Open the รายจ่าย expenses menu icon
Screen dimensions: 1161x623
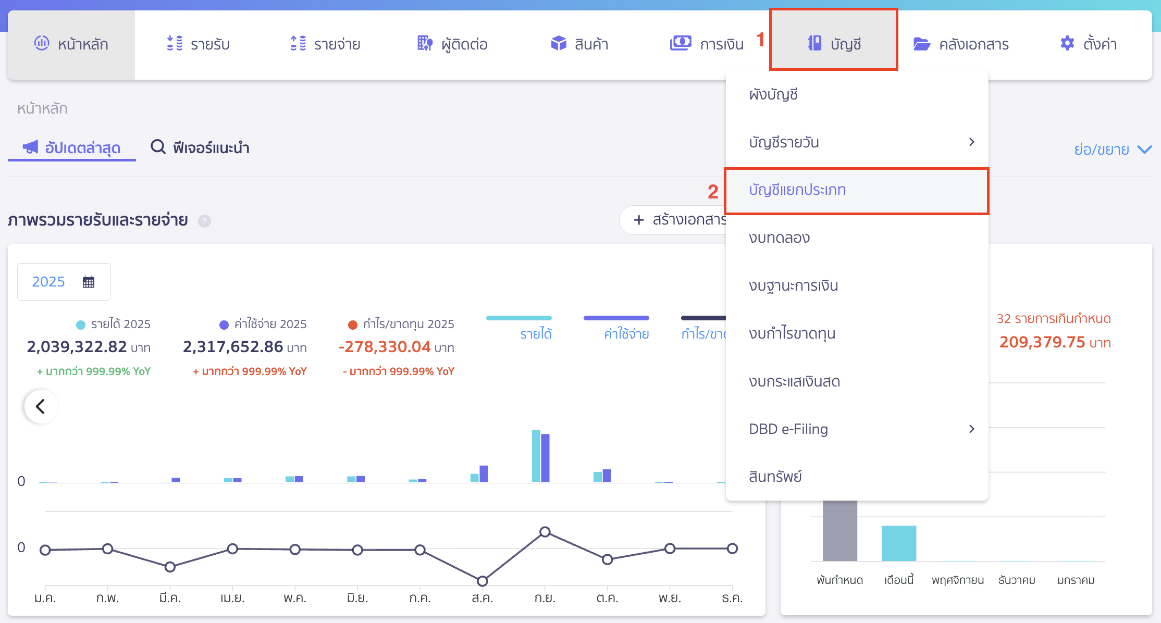[x=298, y=43]
